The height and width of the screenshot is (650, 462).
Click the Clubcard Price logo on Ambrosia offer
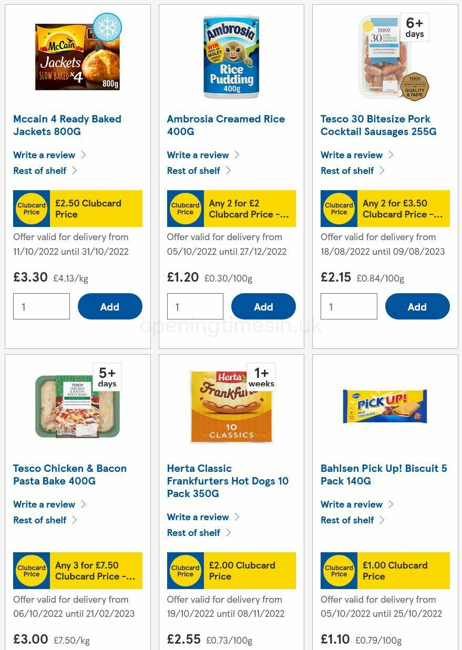click(x=185, y=209)
